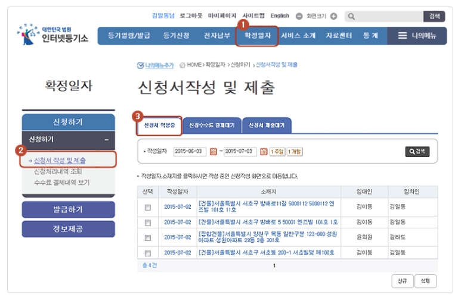Click start date field 2015-06-03
458x295 pixels.
click(x=190, y=152)
